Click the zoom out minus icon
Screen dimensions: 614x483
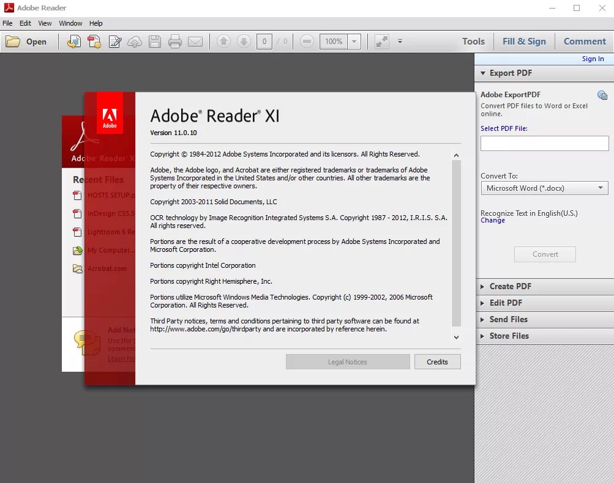click(307, 41)
